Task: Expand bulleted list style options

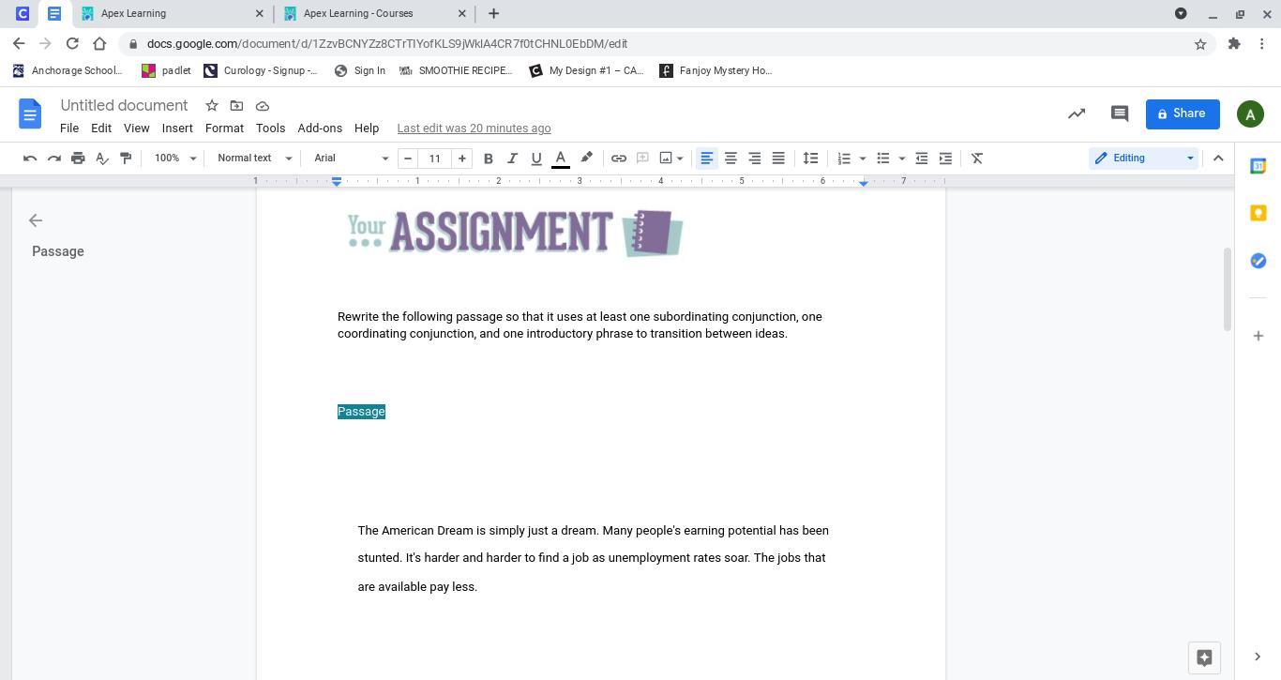Action: pyautogui.click(x=902, y=159)
